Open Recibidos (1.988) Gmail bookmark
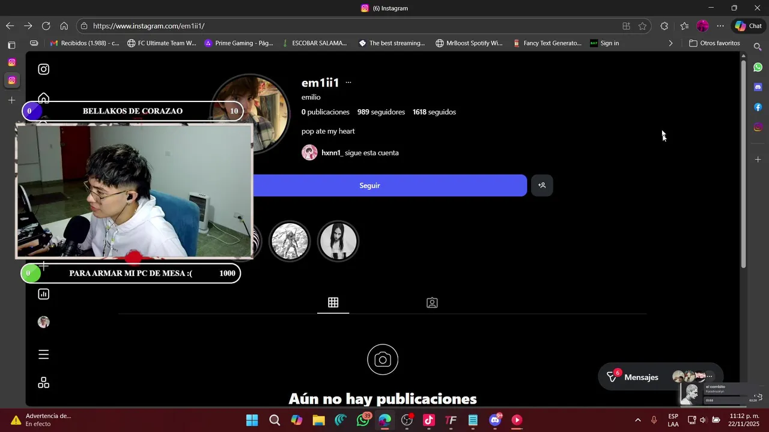 click(x=85, y=43)
